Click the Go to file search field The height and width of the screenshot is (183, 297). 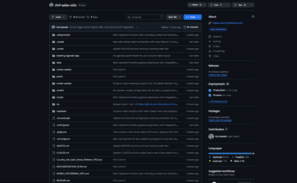pyautogui.click(x=145, y=17)
